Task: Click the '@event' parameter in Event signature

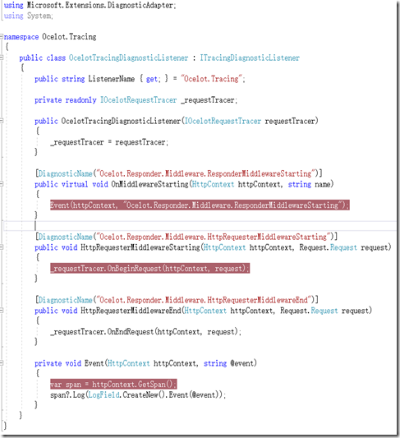Action: click(x=241, y=363)
